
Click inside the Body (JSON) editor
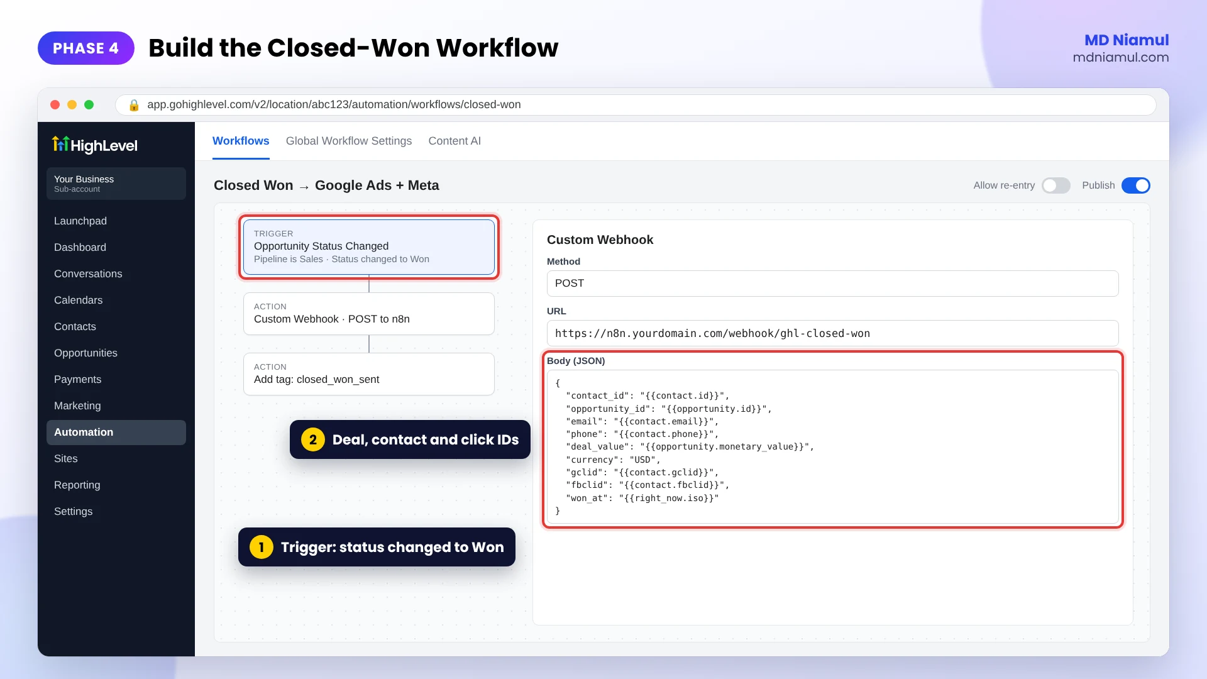click(x=832, y=446)
